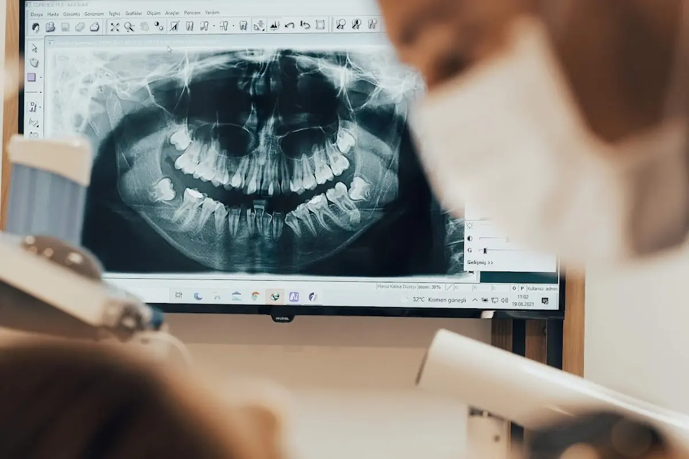Click the purple Ai taskbar icon
Image resolution: width=689 pixels, height=459 pixels.
coord(294,297)
